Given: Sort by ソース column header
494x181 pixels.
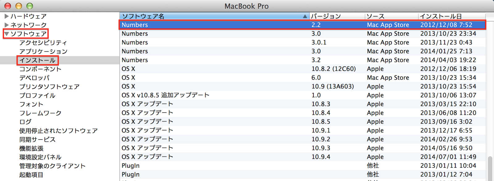Looking at the screenshot, I should (391, 16).
